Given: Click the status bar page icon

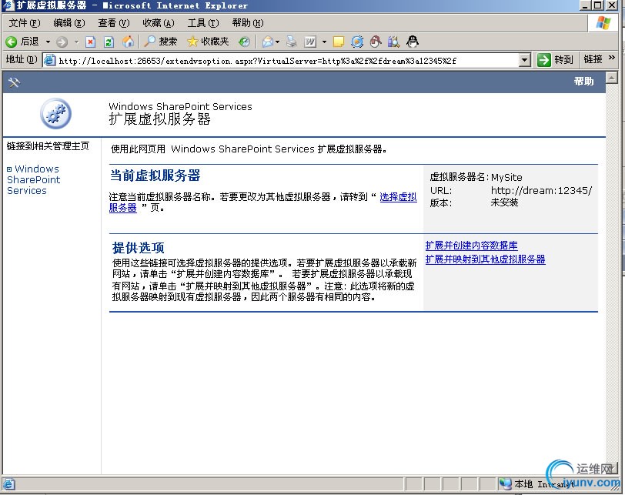Looking at the screenshot, I should pos(8,484).
